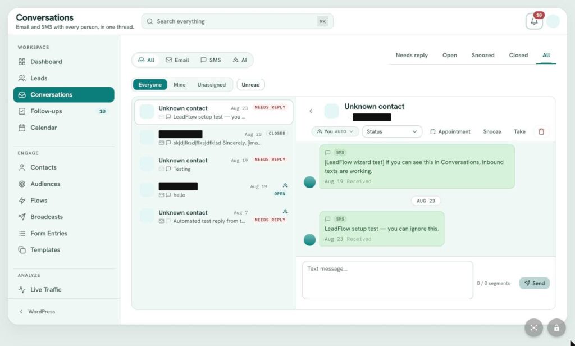The width and height of the screenshot is (575, 346).
Task: Select the Everyone assignment filter
Action: tap(150, 85)
